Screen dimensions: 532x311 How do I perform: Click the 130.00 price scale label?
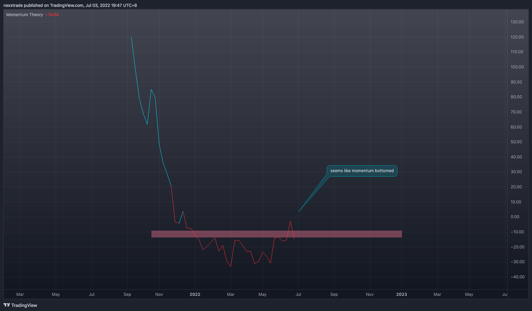(x=517, y=22)
